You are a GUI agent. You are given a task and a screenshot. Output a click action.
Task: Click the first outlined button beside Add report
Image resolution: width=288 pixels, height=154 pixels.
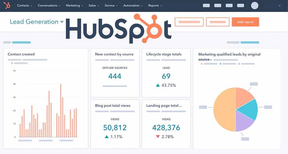click(189, 22)
